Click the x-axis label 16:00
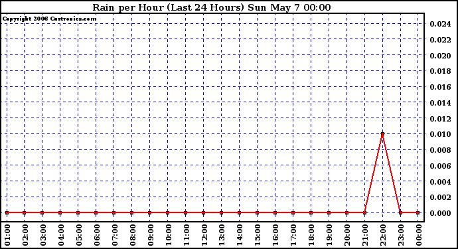Screen dimensions: 458x249 tap(275, 235)
